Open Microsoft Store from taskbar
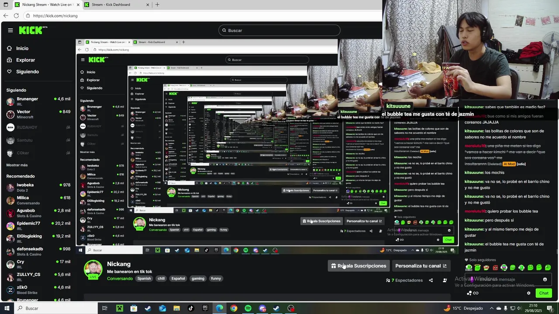This screenshot has width=559, height=314. tap(134, 308)
